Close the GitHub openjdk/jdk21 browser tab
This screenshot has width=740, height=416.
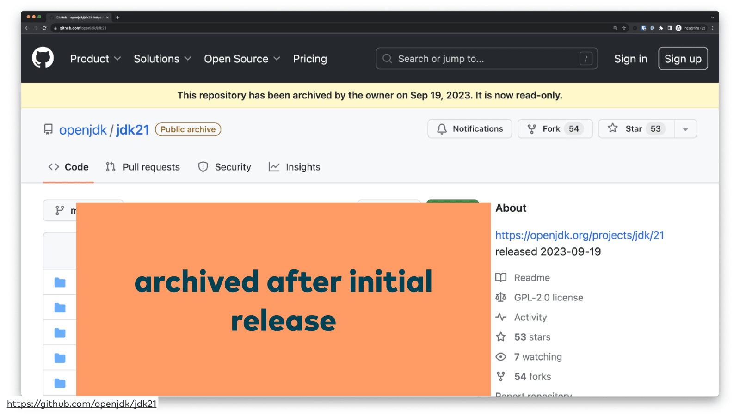coord(107,18)
